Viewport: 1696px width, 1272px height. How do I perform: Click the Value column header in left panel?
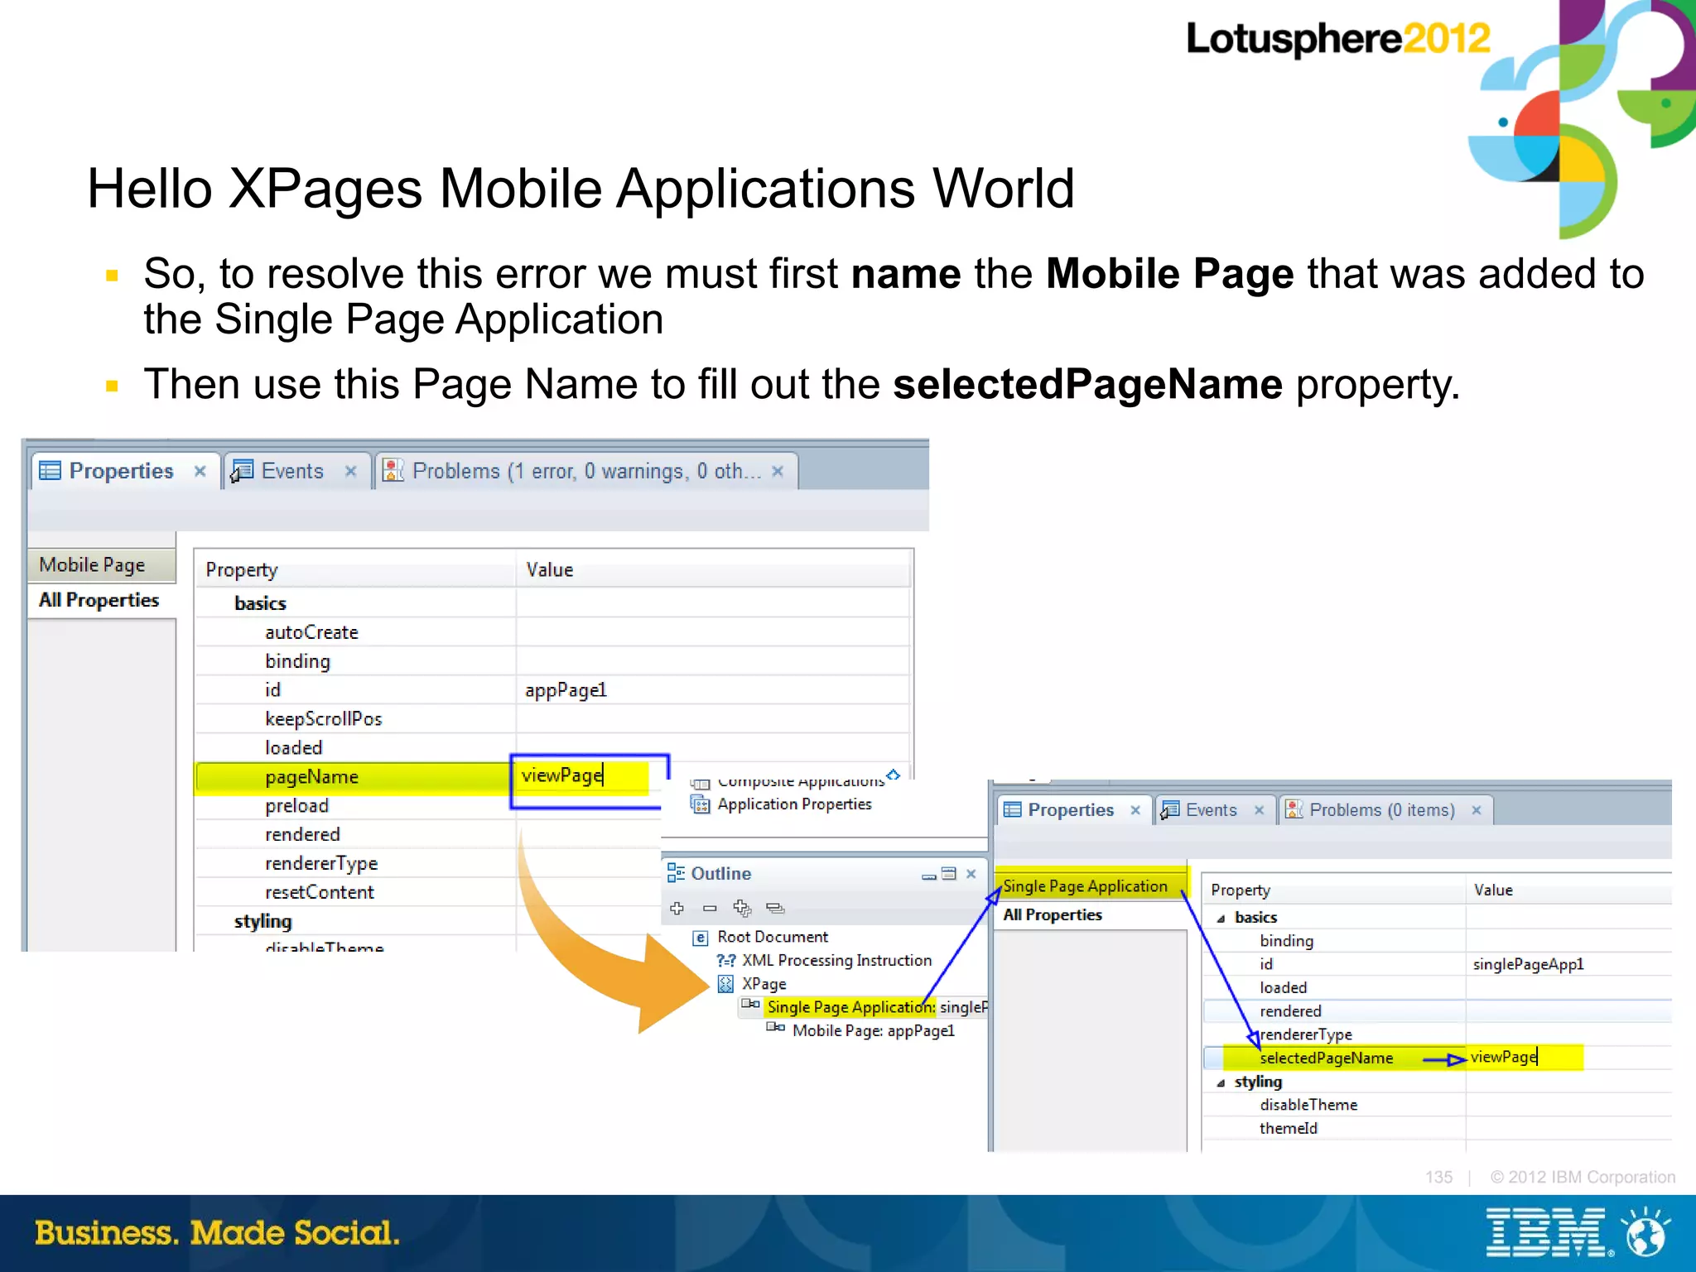tap(712, 569)
